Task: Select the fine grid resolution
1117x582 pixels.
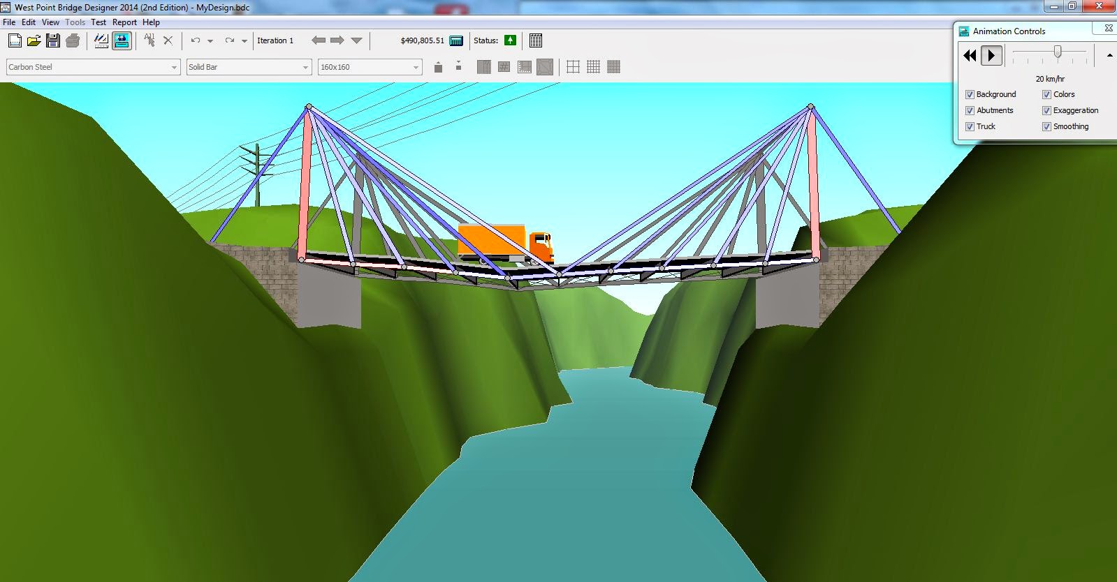Action: 613,67
